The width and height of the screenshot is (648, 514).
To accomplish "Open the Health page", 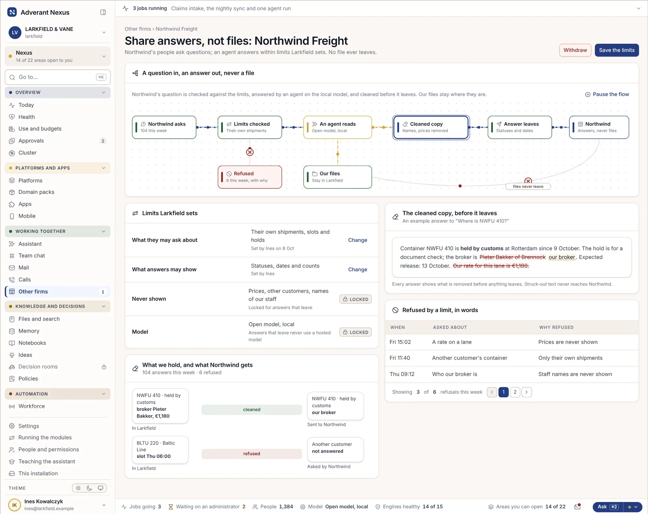I will [58, 117].
